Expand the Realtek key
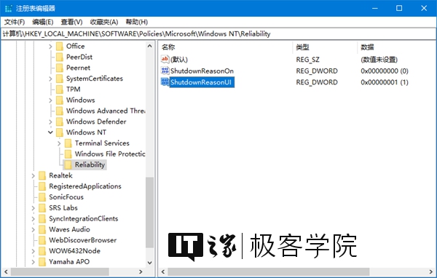 [x=34, y=176]
